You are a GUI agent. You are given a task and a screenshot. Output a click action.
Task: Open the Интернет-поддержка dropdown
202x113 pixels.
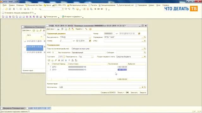pos(72,17)
